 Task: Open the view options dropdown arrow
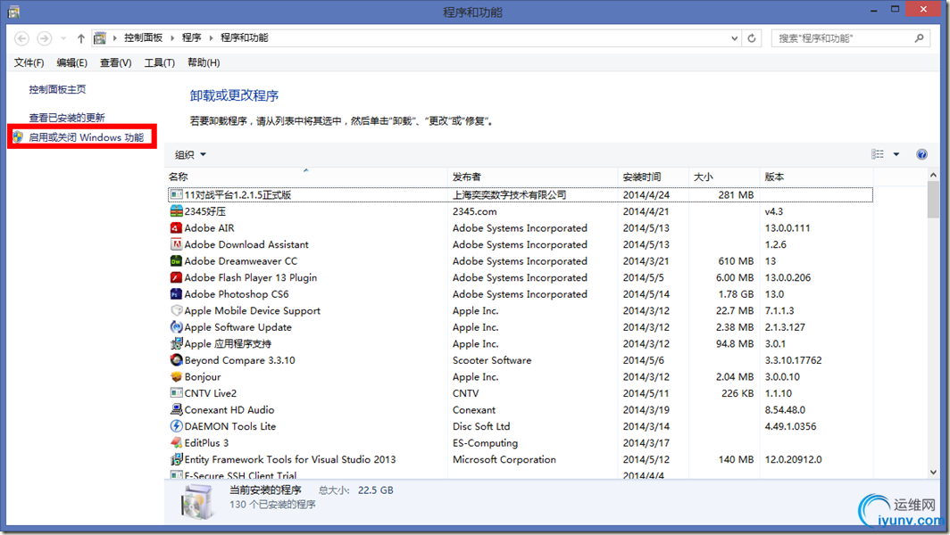pyautogui.click(x=896, y=154)
